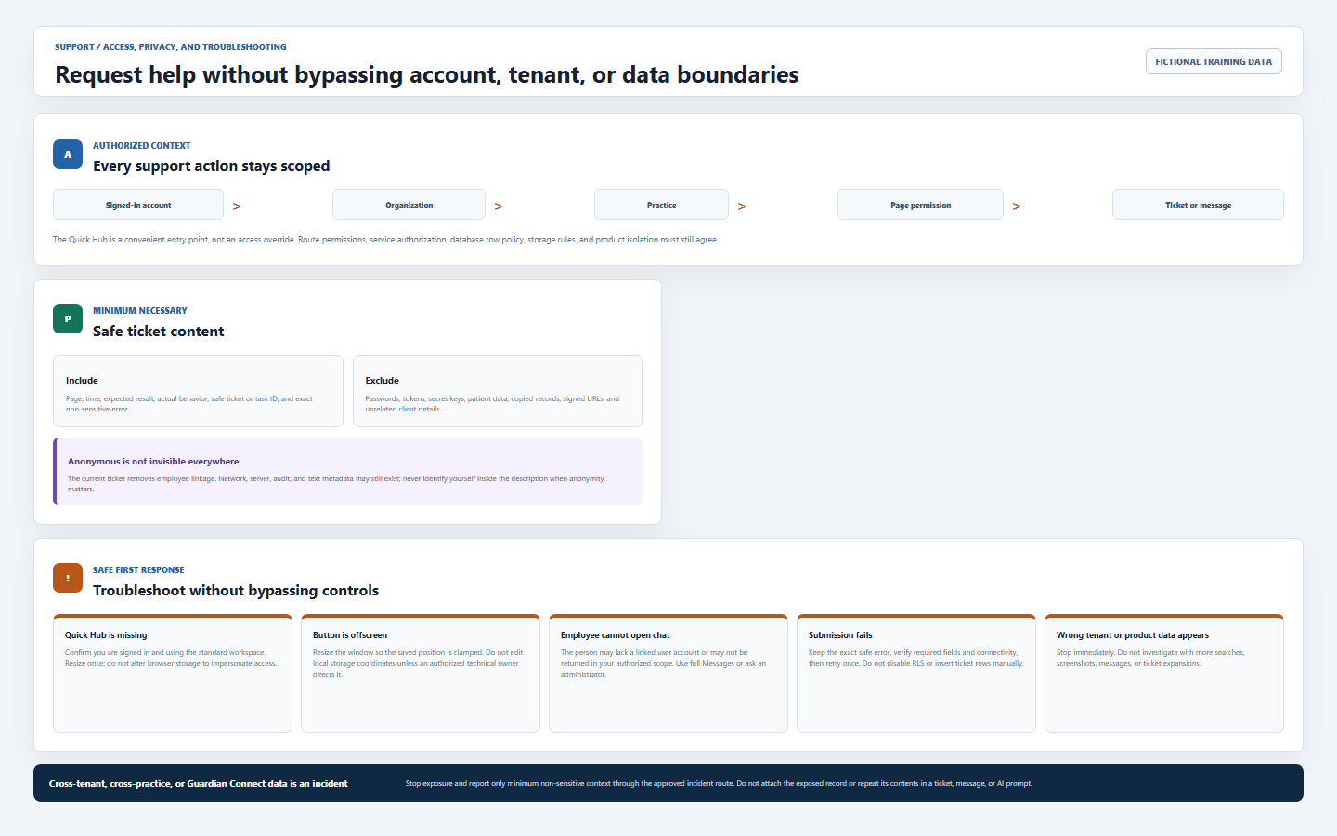
Task: Click the 'Safe ticket content' heading
Action: tap(159, 332)
